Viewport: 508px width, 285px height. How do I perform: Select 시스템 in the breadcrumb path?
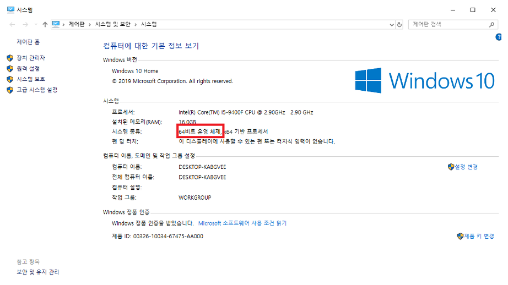point(149,24)
